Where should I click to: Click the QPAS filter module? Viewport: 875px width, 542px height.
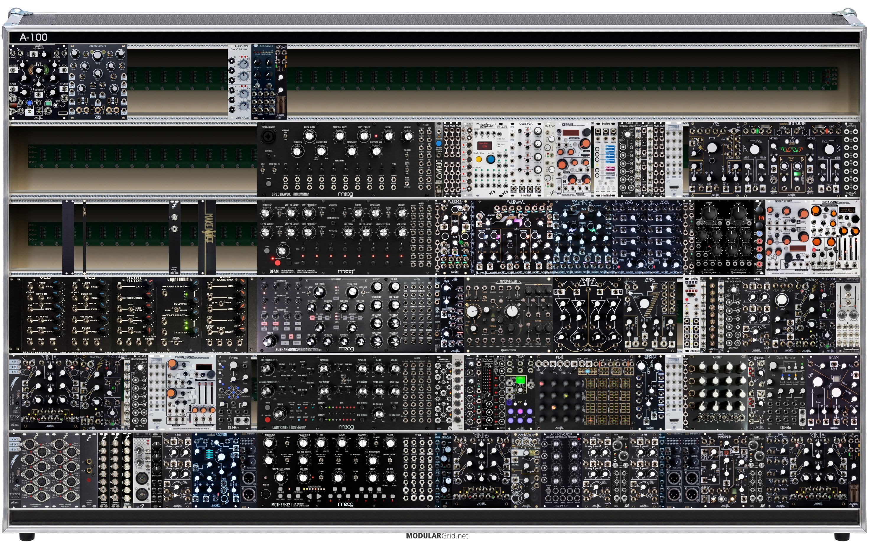pyautogui.click(x=650, y=315)
